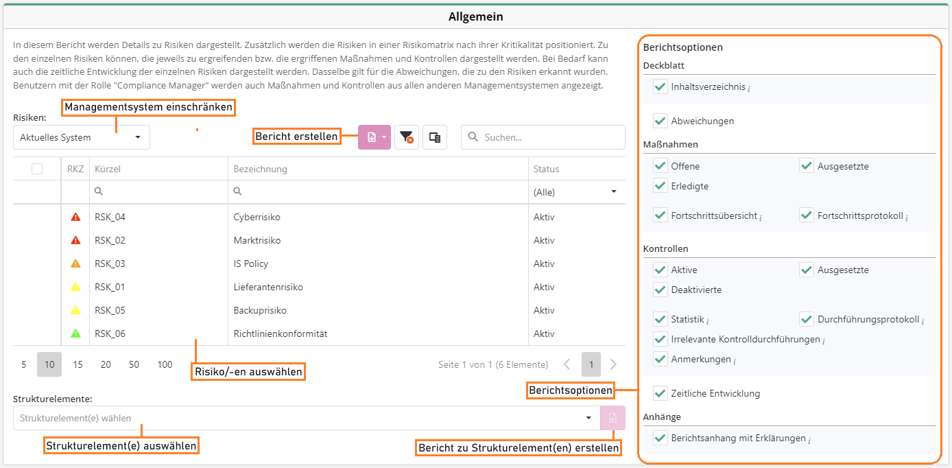The height and width of the screenshot is (468, 952).
Task: Click the green warning icon for RSK_06
Action: (x=75, y=334)
